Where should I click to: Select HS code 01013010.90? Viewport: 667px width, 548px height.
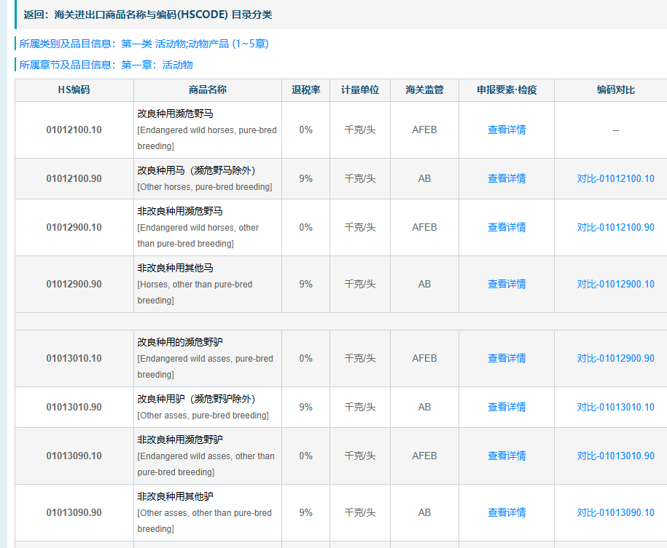(74, 408)
